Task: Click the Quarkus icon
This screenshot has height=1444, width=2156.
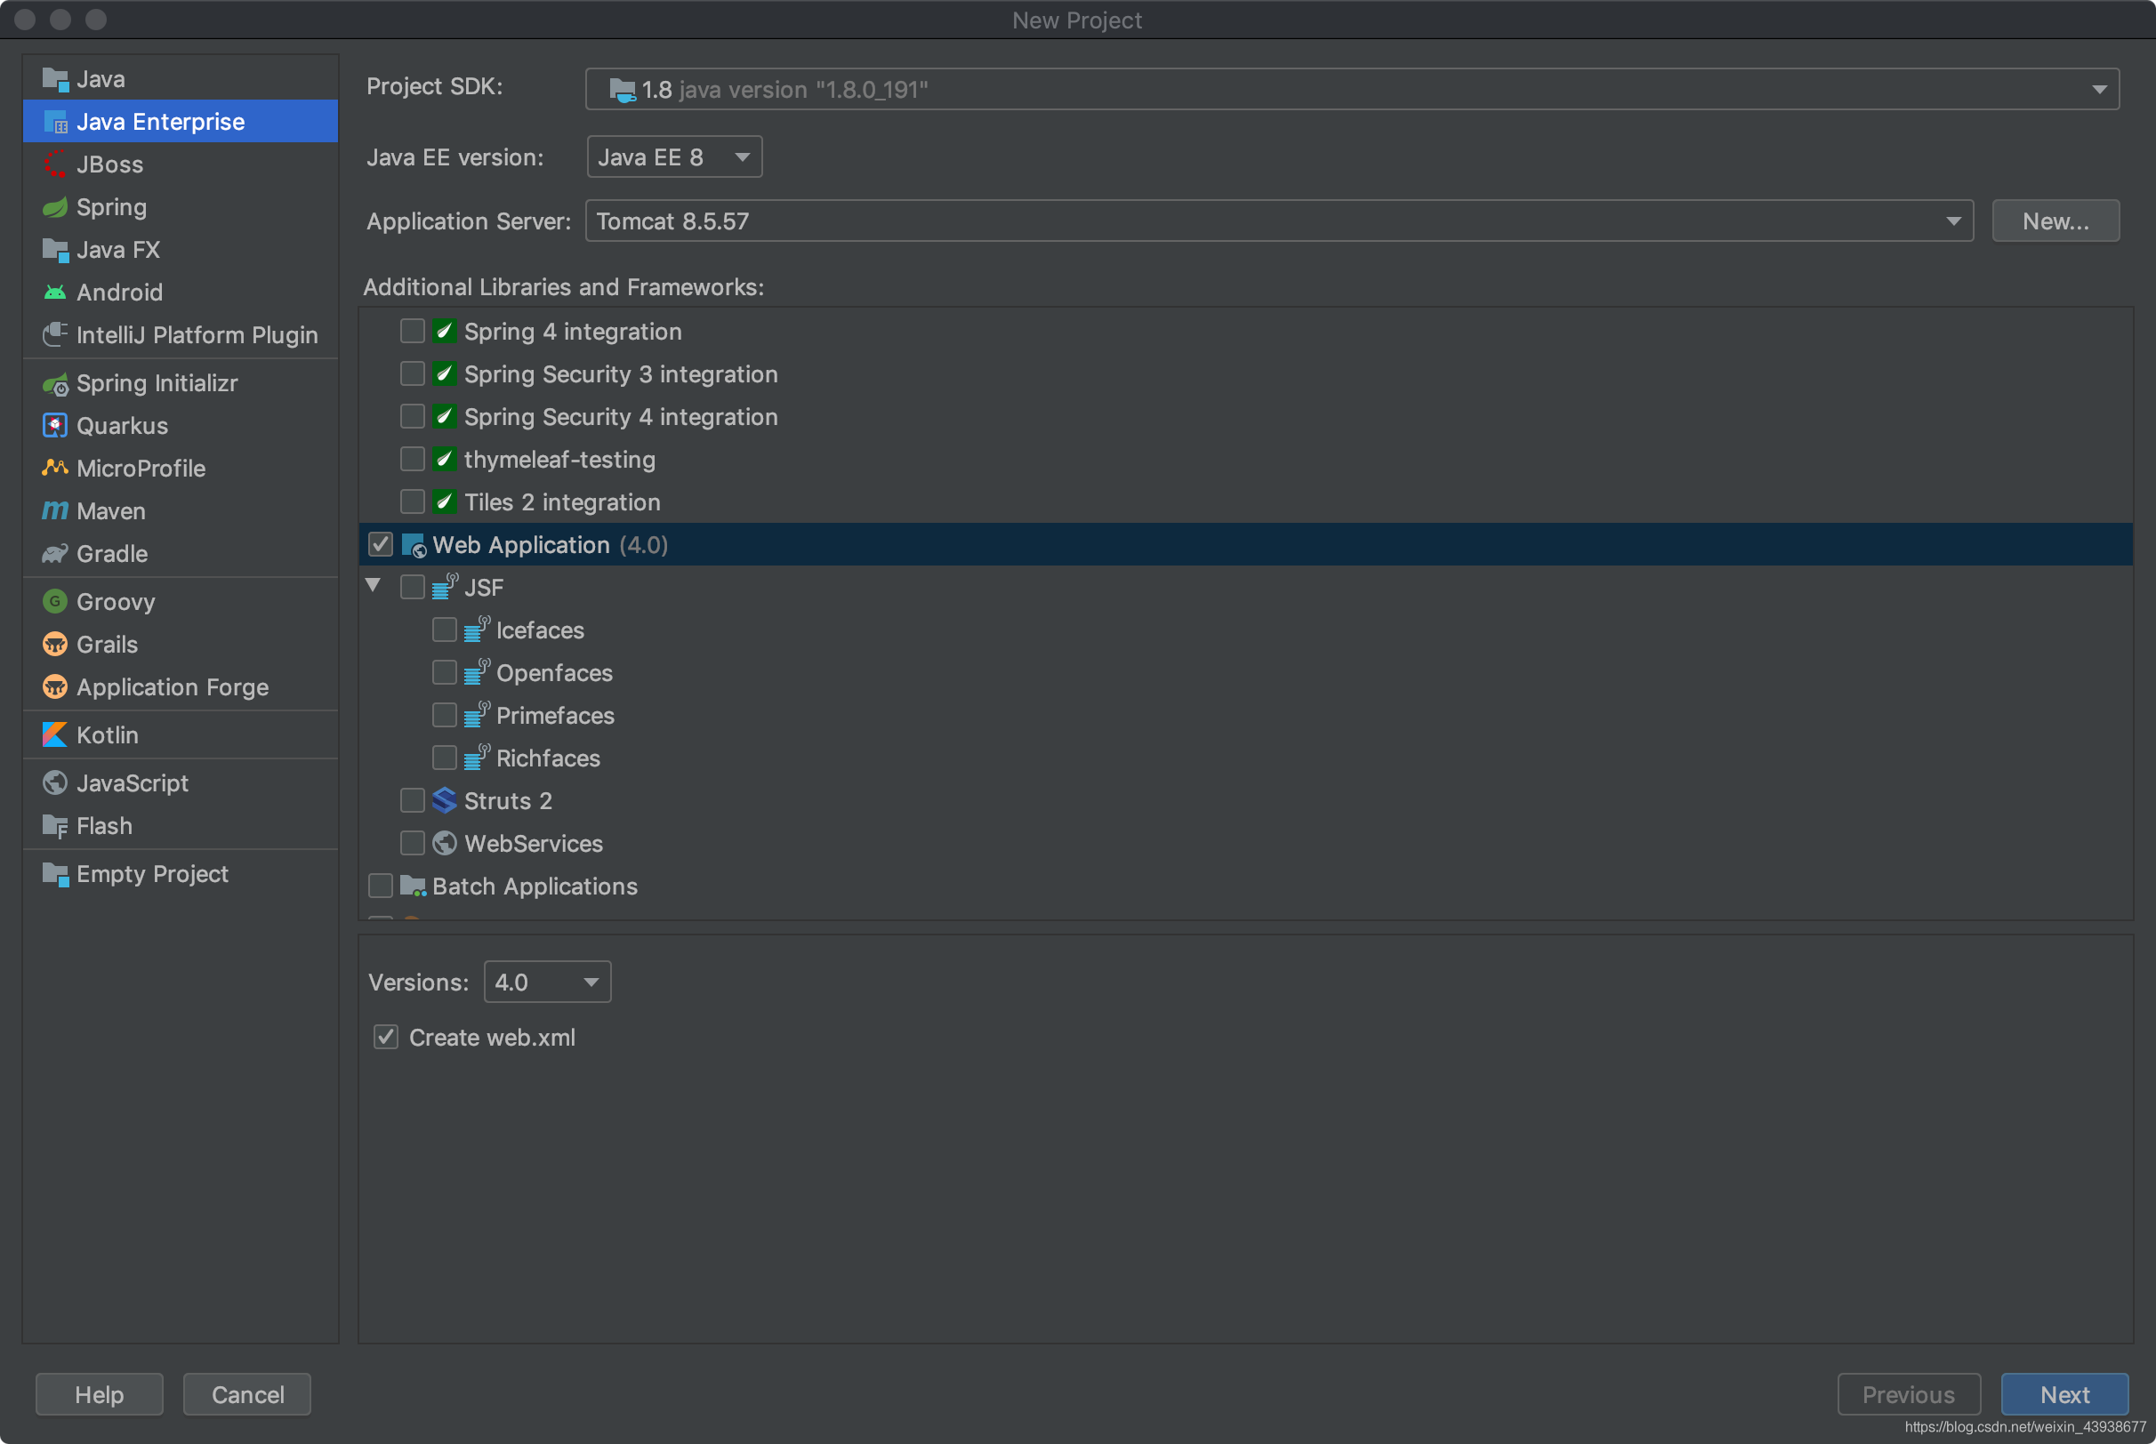Action: 55,427
